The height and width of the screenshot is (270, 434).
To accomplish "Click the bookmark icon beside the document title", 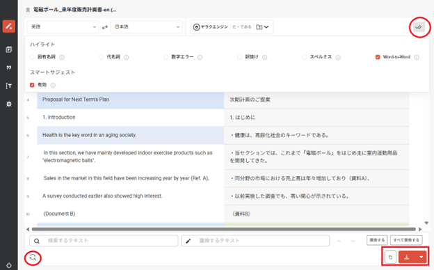I will (28, 10).
